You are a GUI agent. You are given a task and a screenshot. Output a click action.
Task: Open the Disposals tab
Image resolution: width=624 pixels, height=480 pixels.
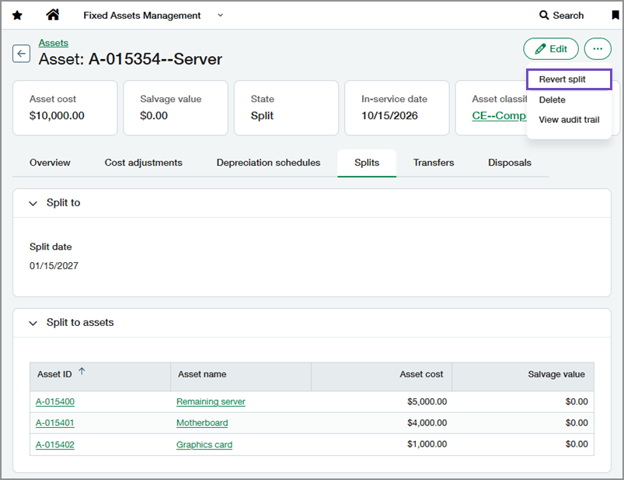(x=510, y=163)
